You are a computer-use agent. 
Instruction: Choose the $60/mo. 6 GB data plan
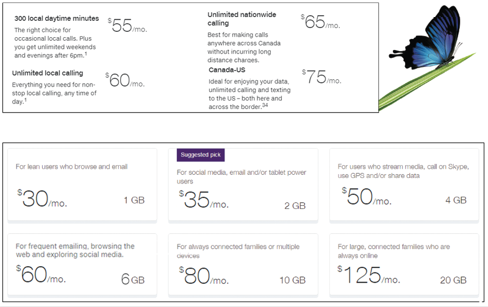click(x=82, y=264)
